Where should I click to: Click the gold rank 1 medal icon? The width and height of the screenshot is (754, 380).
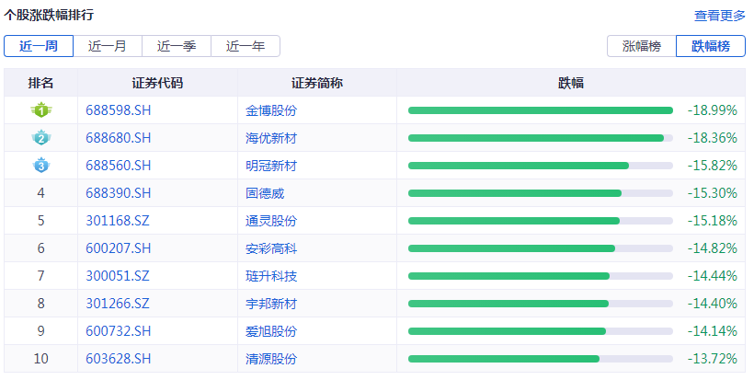click(40, 110)
